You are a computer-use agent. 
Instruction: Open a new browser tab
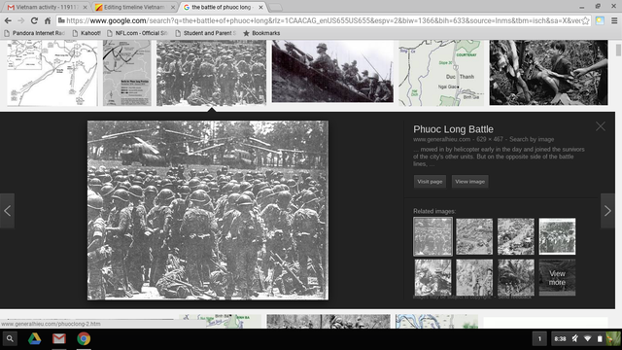(x=275, y=7)
